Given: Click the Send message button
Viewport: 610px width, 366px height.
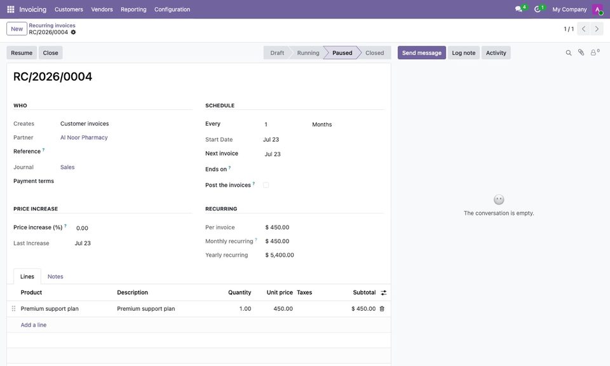Looking at the screenshot, I should click(x=422, y=53).
